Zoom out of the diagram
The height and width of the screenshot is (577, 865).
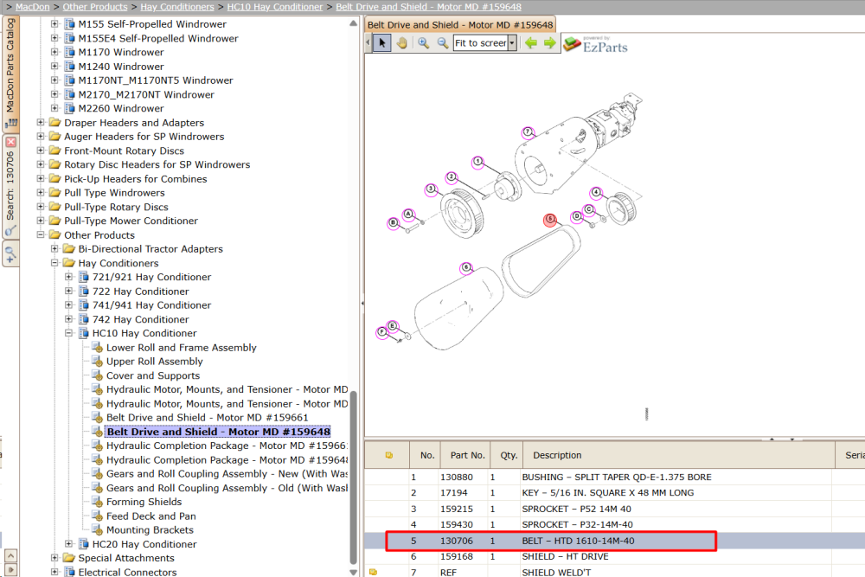[442, 43]
